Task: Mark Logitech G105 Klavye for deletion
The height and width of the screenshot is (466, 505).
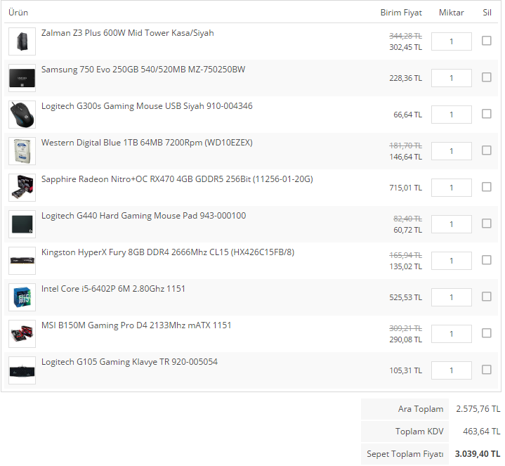Action: [x=486, y=370]
